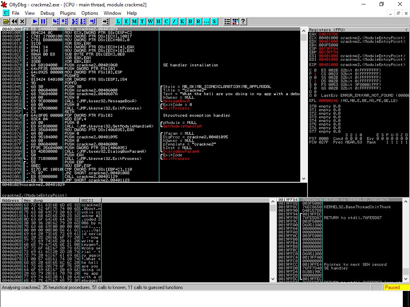The height and width of the screenshot is (307, 410).
Task: Show Breakpoints via B button
Action: click(x=190, y=22)
